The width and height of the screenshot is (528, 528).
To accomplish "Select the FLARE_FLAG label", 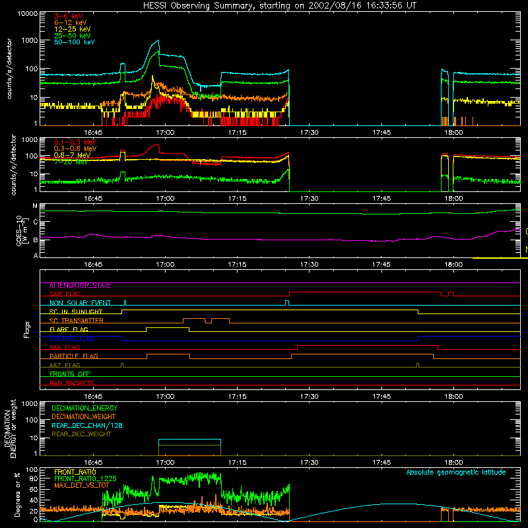I will pos(69,329).
